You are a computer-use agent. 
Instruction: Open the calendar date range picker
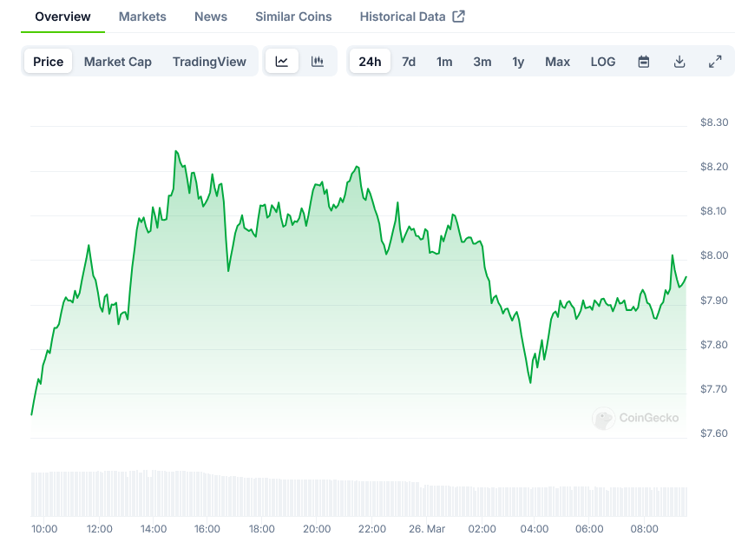[644, 62]
